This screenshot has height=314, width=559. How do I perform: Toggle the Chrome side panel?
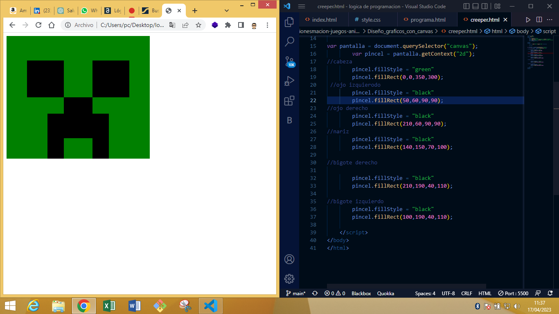241,25
